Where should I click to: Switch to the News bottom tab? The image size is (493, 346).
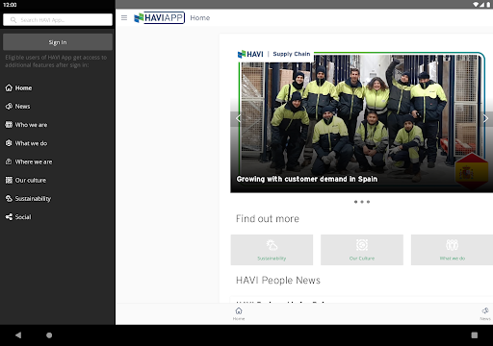(x=485, y=313)
